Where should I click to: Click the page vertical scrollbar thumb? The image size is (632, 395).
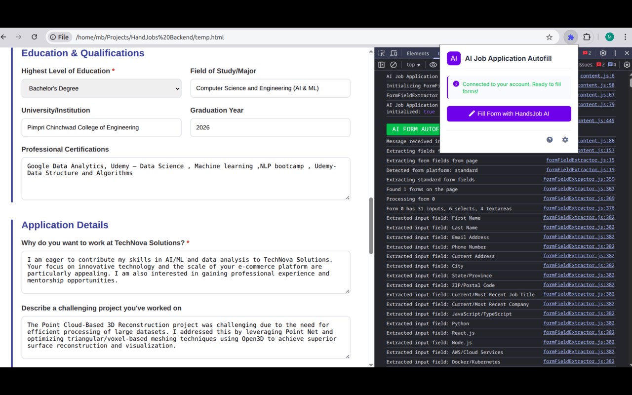coord(371,226)
